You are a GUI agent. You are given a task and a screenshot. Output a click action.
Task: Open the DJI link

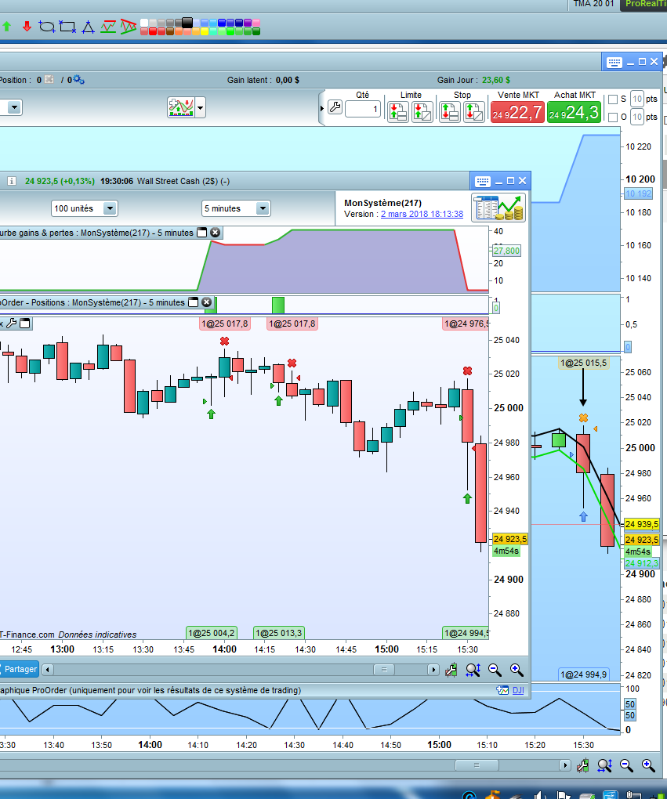coord(518,690)
